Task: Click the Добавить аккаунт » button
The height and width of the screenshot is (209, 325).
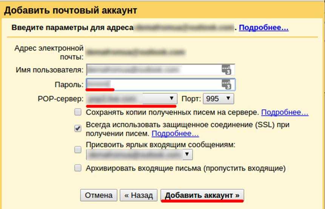Action: coord(202,195)
